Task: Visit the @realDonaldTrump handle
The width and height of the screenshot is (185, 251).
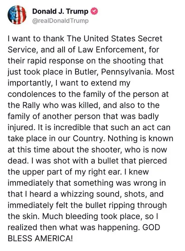Action: pos(60,21)
